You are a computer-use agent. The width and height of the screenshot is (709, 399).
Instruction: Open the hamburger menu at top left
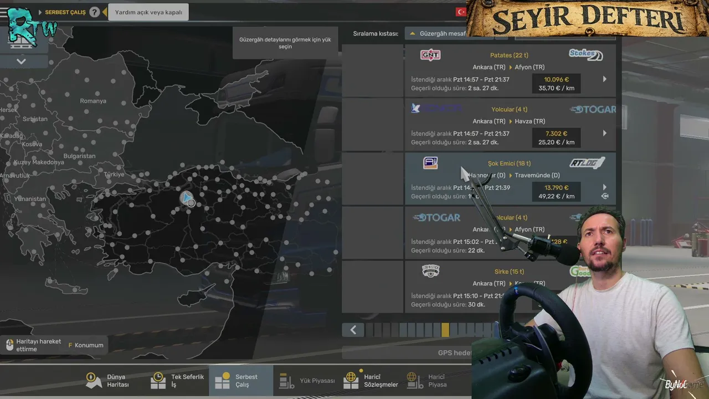point(4,12)
